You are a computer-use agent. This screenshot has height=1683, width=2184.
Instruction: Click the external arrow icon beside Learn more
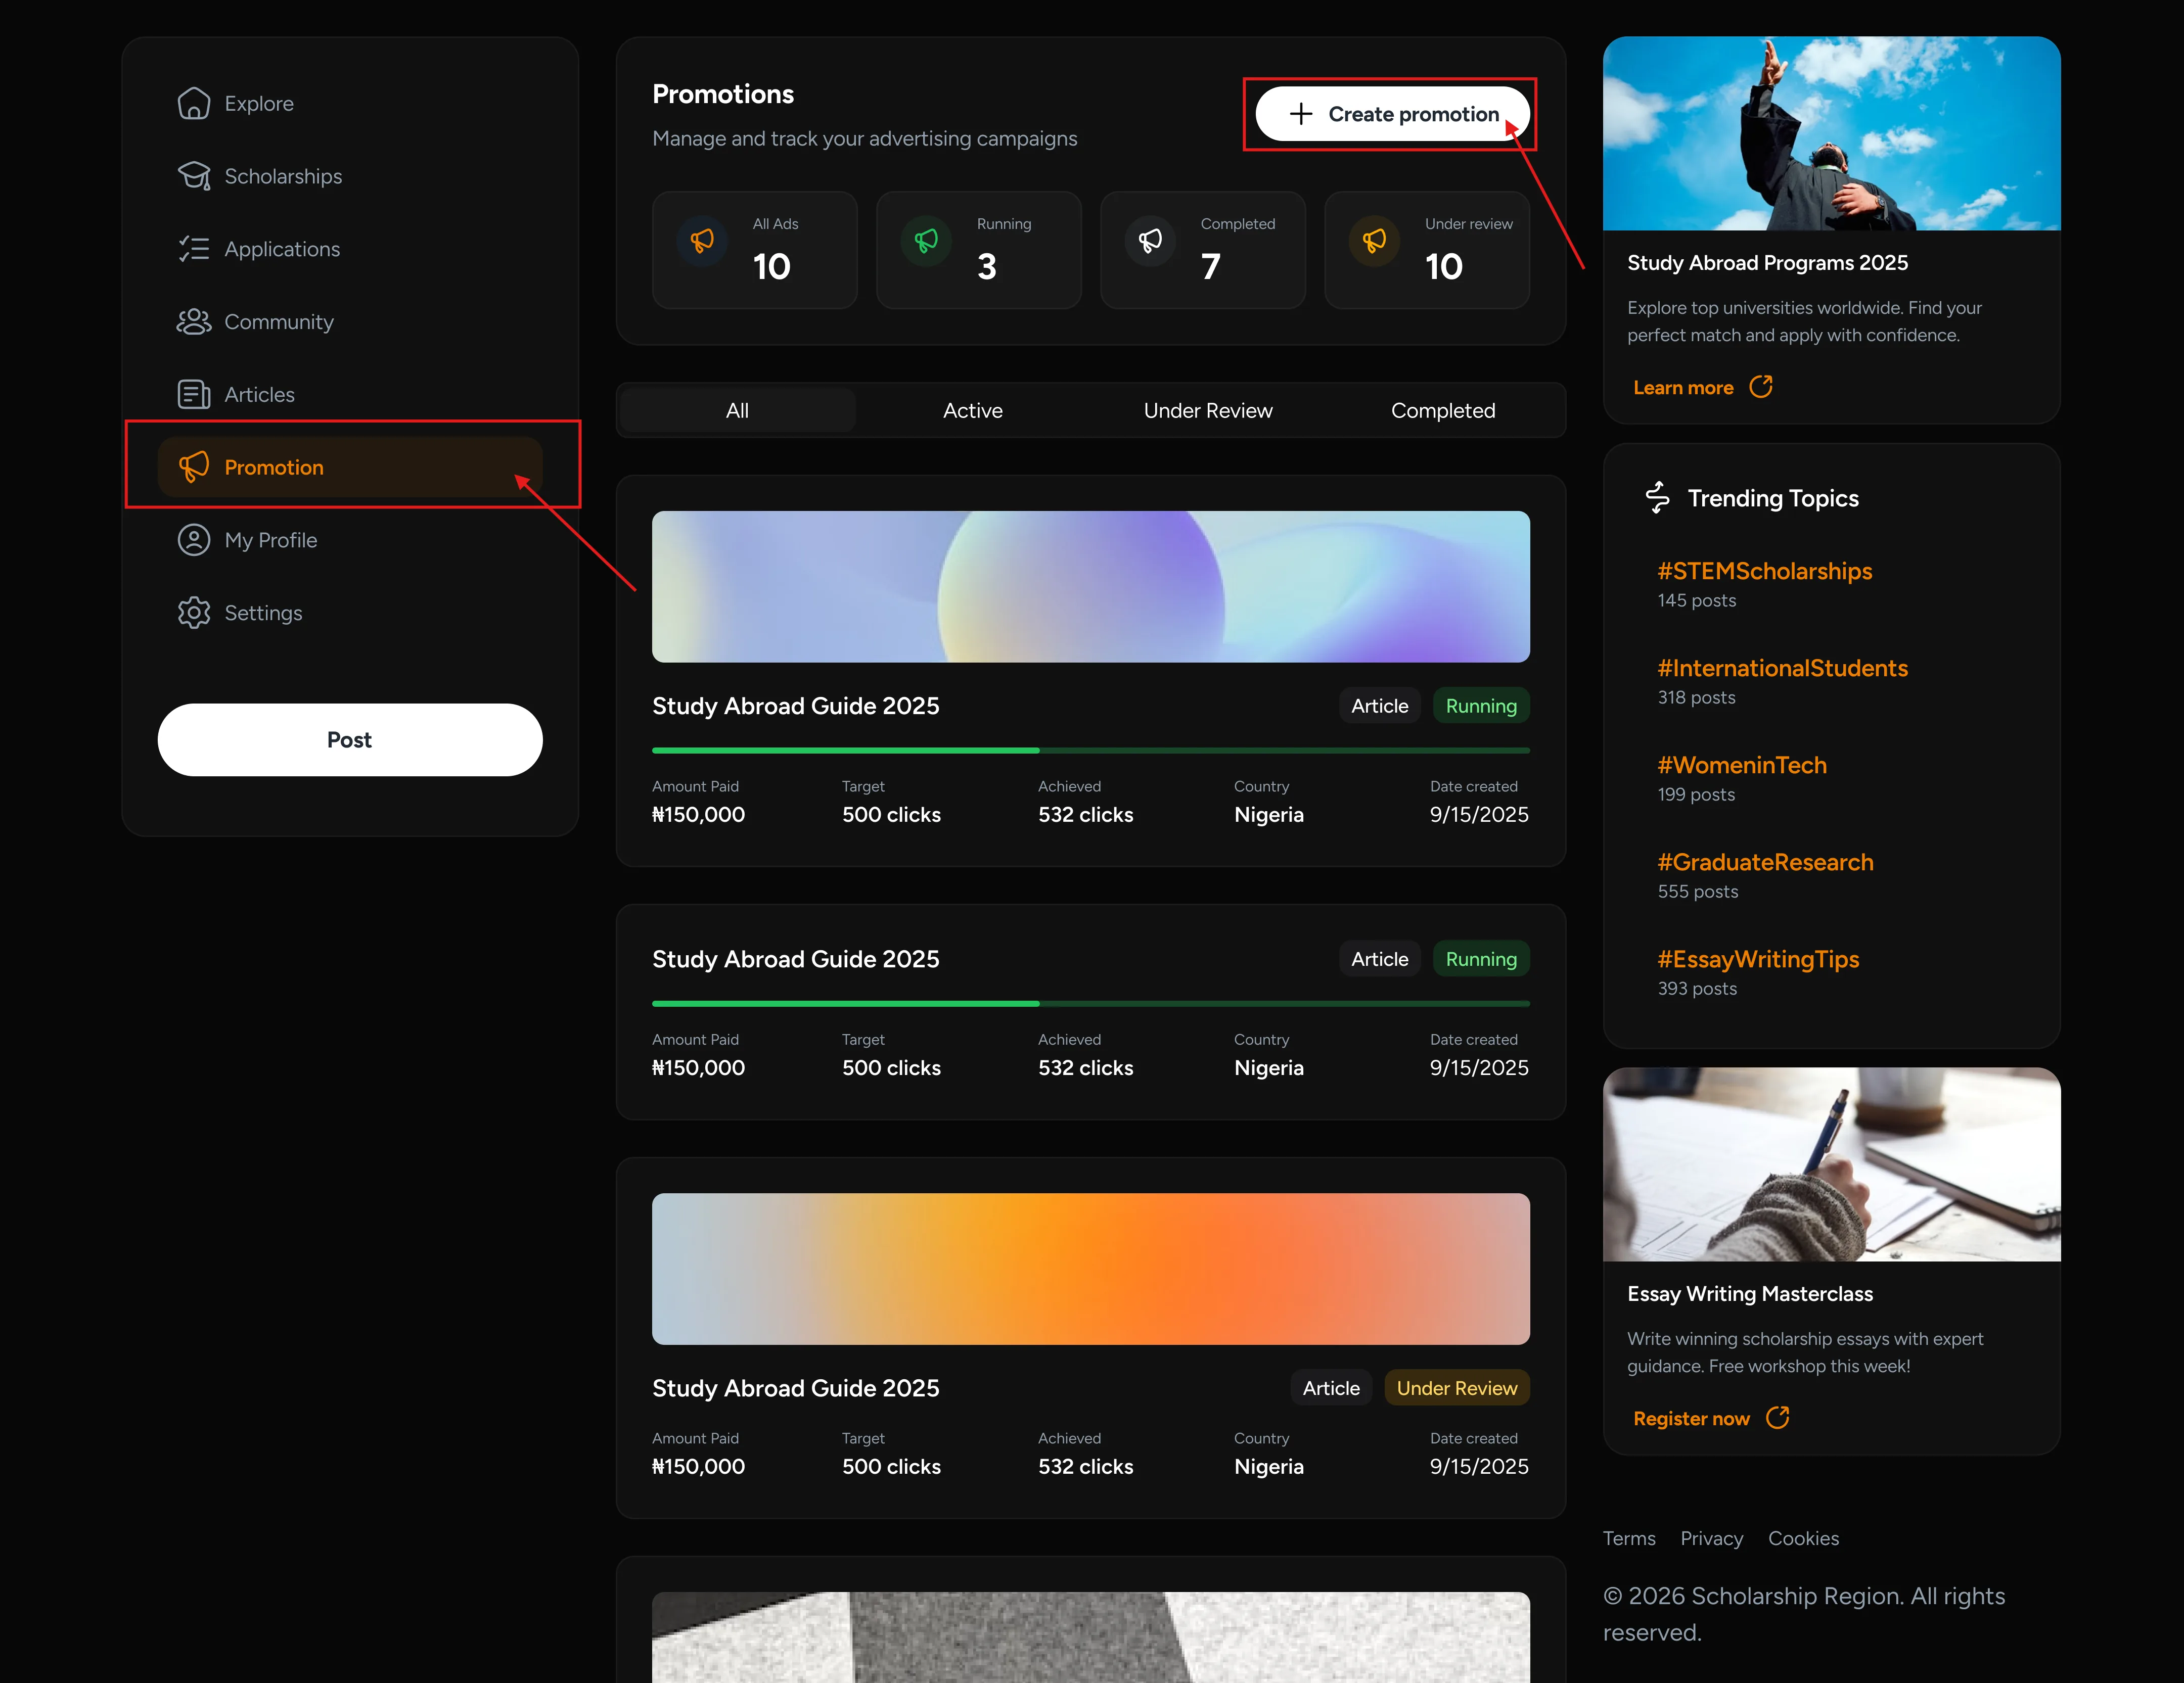1761,387
